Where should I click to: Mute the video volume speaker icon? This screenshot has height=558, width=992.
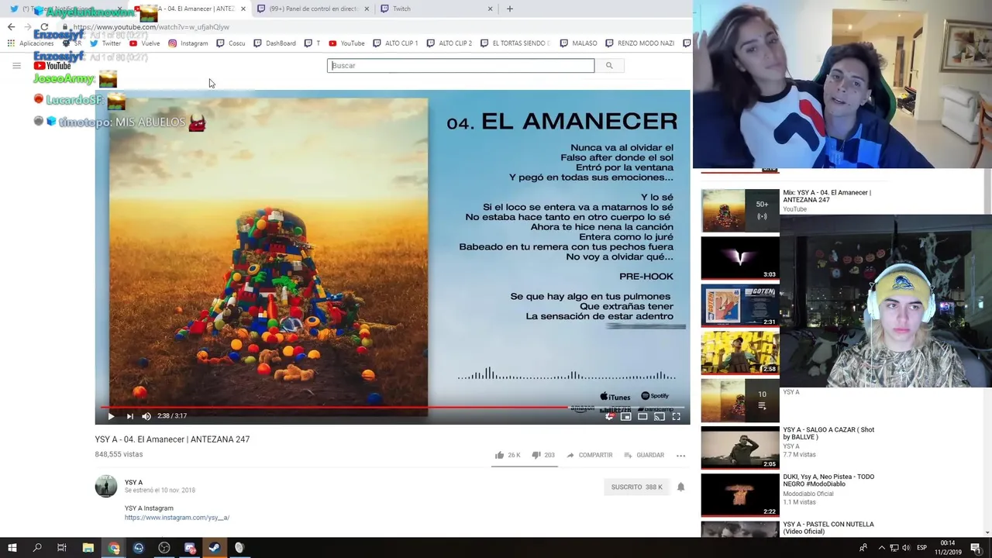click(x=146, y=416)
